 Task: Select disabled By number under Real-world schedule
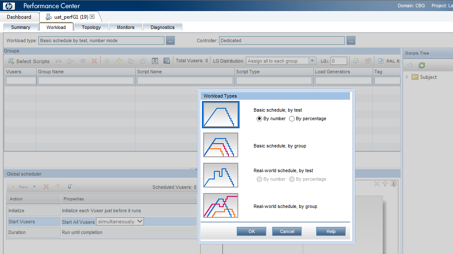(259, 179)
